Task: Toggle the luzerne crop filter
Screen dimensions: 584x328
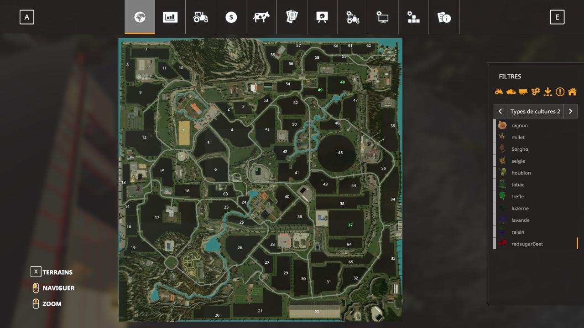Action: 535,208
